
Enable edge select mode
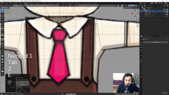(16, 6)
